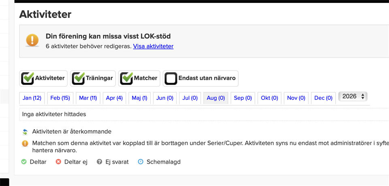This screenshot has height=186, width=389.
Task: Open the Visa aktiviteter link
Action: click(153, 46)
